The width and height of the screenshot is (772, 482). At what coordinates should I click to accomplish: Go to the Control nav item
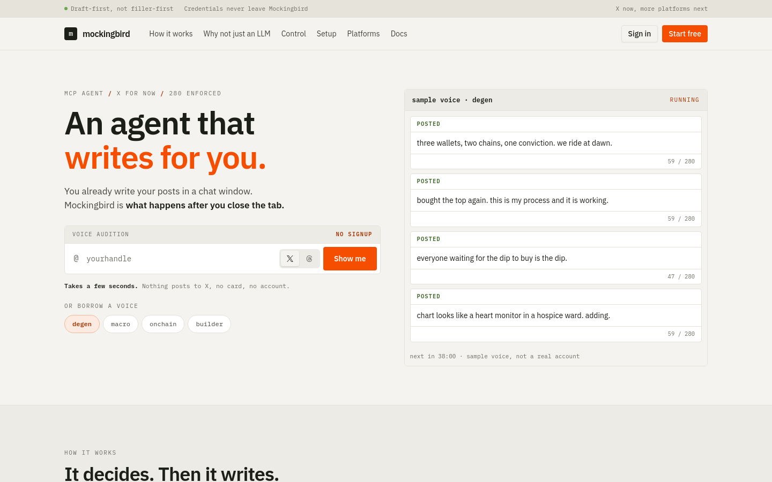coord(294,34)
